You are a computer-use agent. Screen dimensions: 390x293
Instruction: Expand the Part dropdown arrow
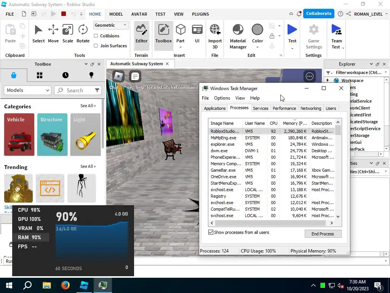[181, 47]
